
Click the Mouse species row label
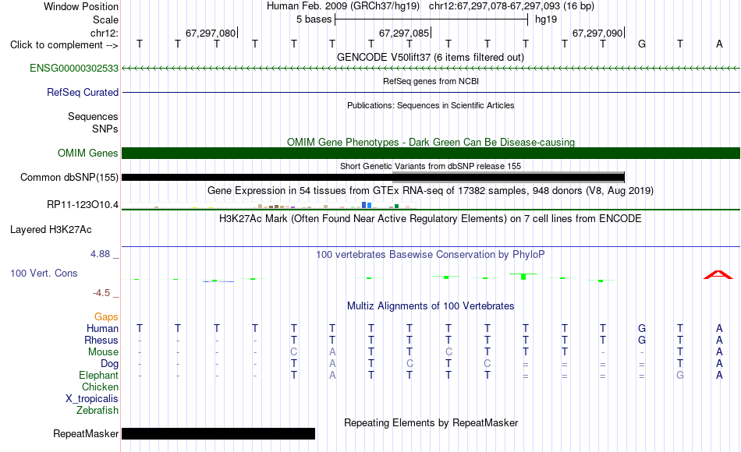[103, 352]
